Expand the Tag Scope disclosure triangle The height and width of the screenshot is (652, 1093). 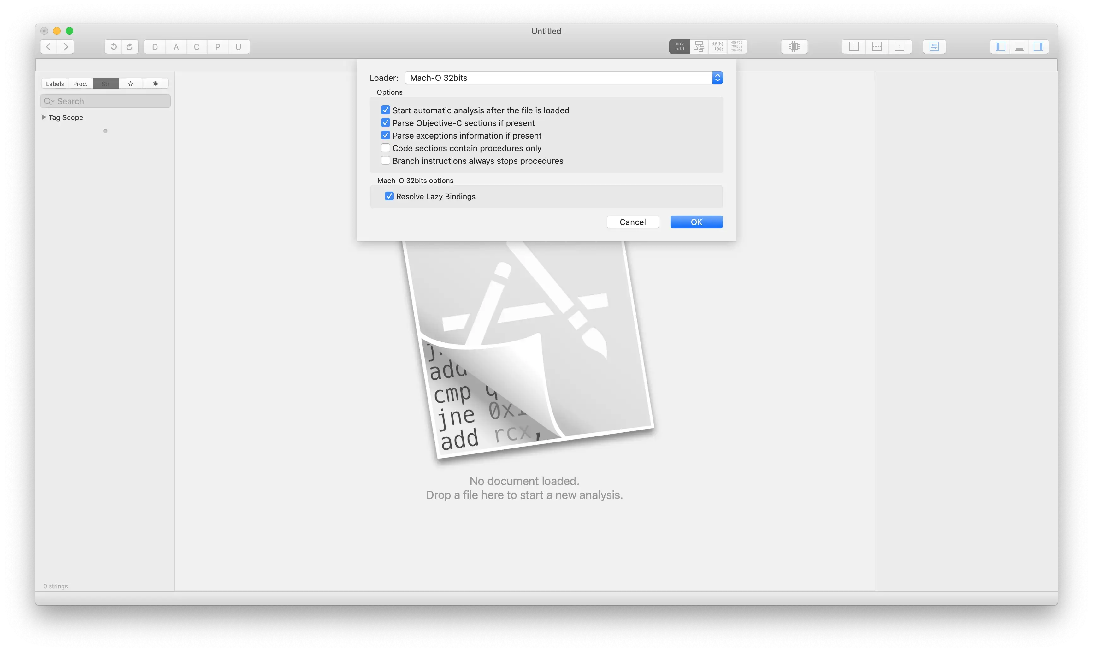point(44,117)
